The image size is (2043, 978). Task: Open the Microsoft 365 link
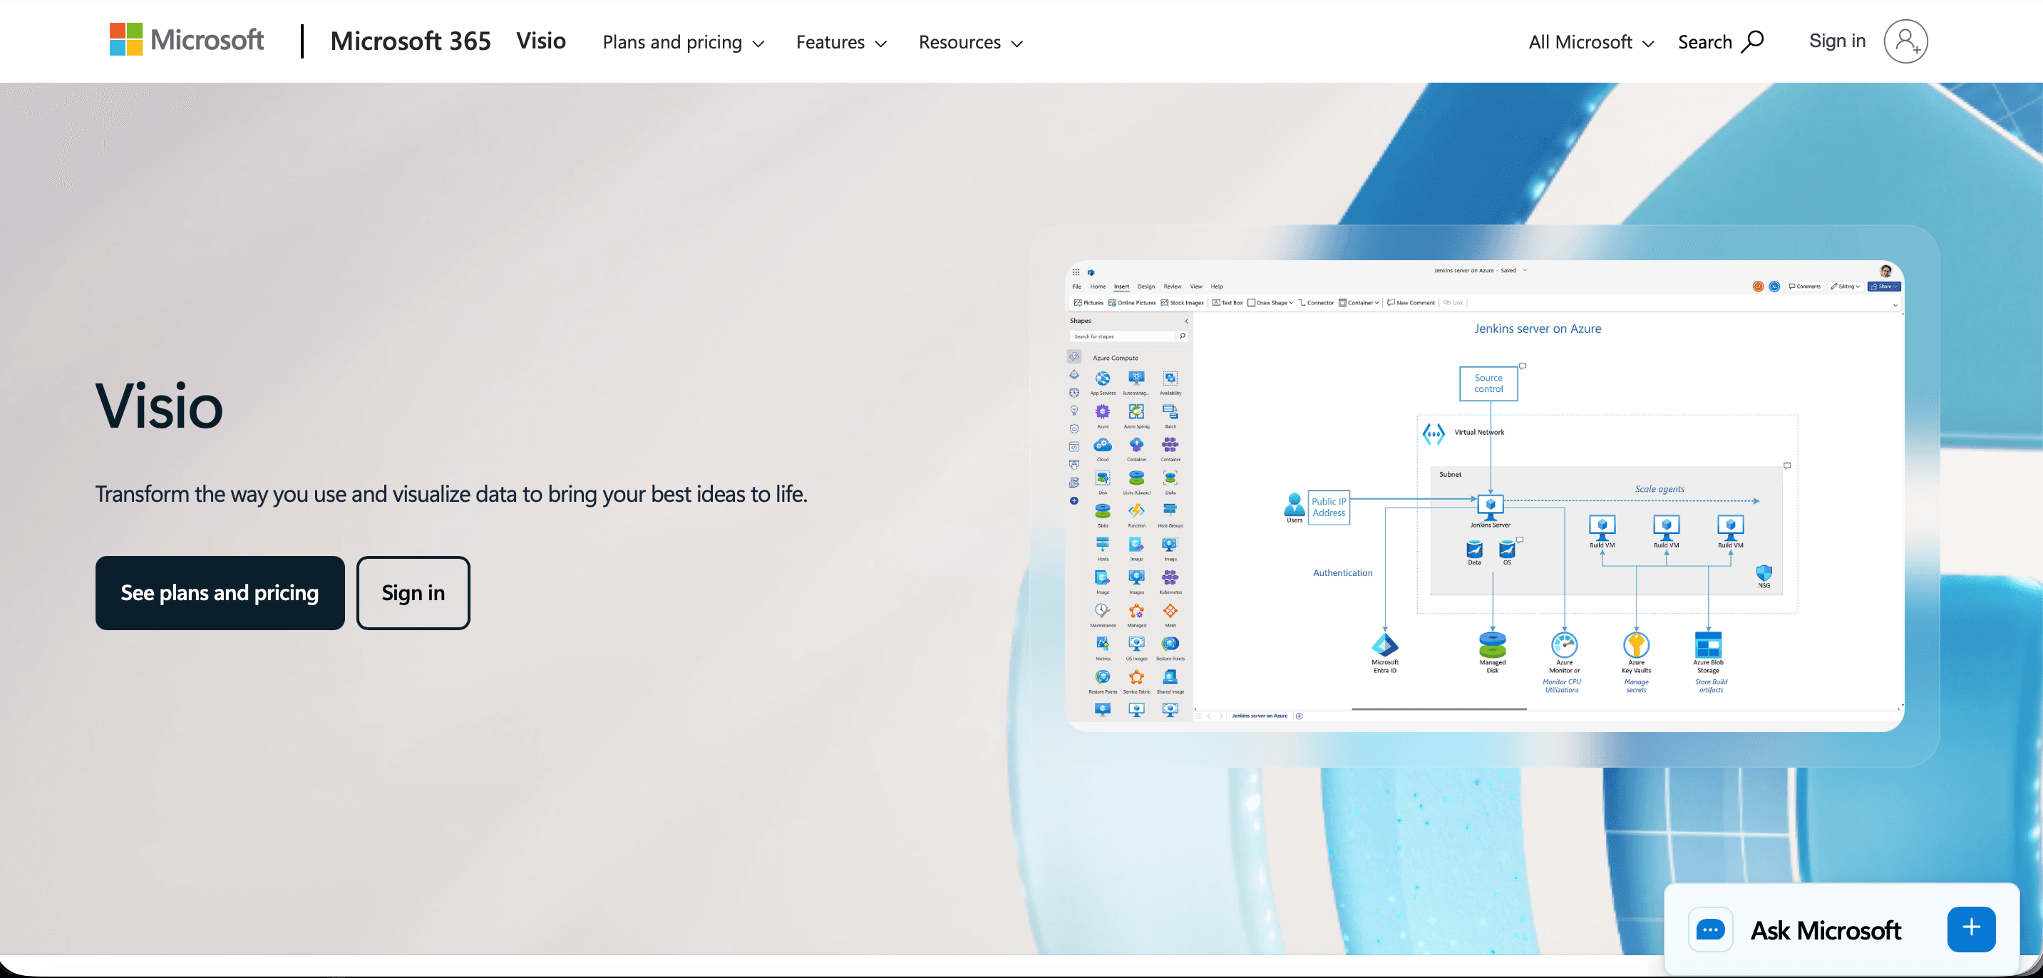tap(411, 41)
